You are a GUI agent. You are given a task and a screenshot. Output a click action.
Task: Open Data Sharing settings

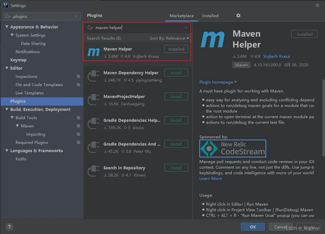click(33, 44)
